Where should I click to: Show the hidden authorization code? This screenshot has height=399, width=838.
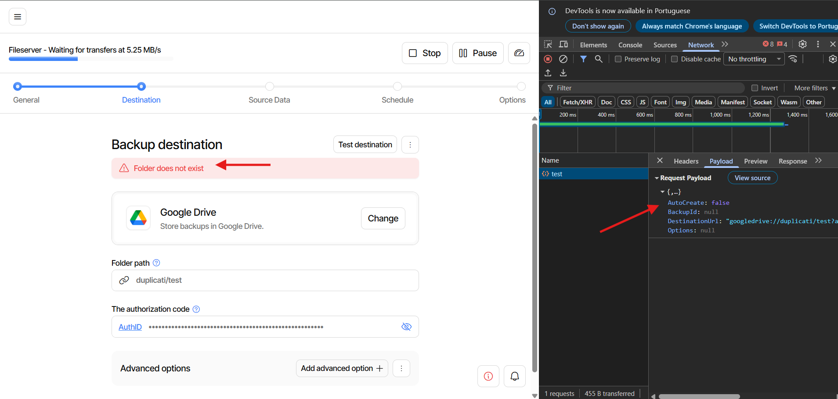(406, 327)
